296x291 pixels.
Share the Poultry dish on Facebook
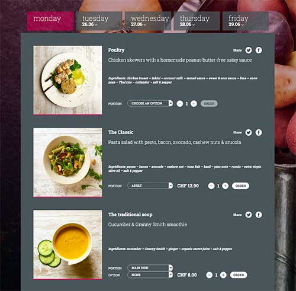click(259, 50)
